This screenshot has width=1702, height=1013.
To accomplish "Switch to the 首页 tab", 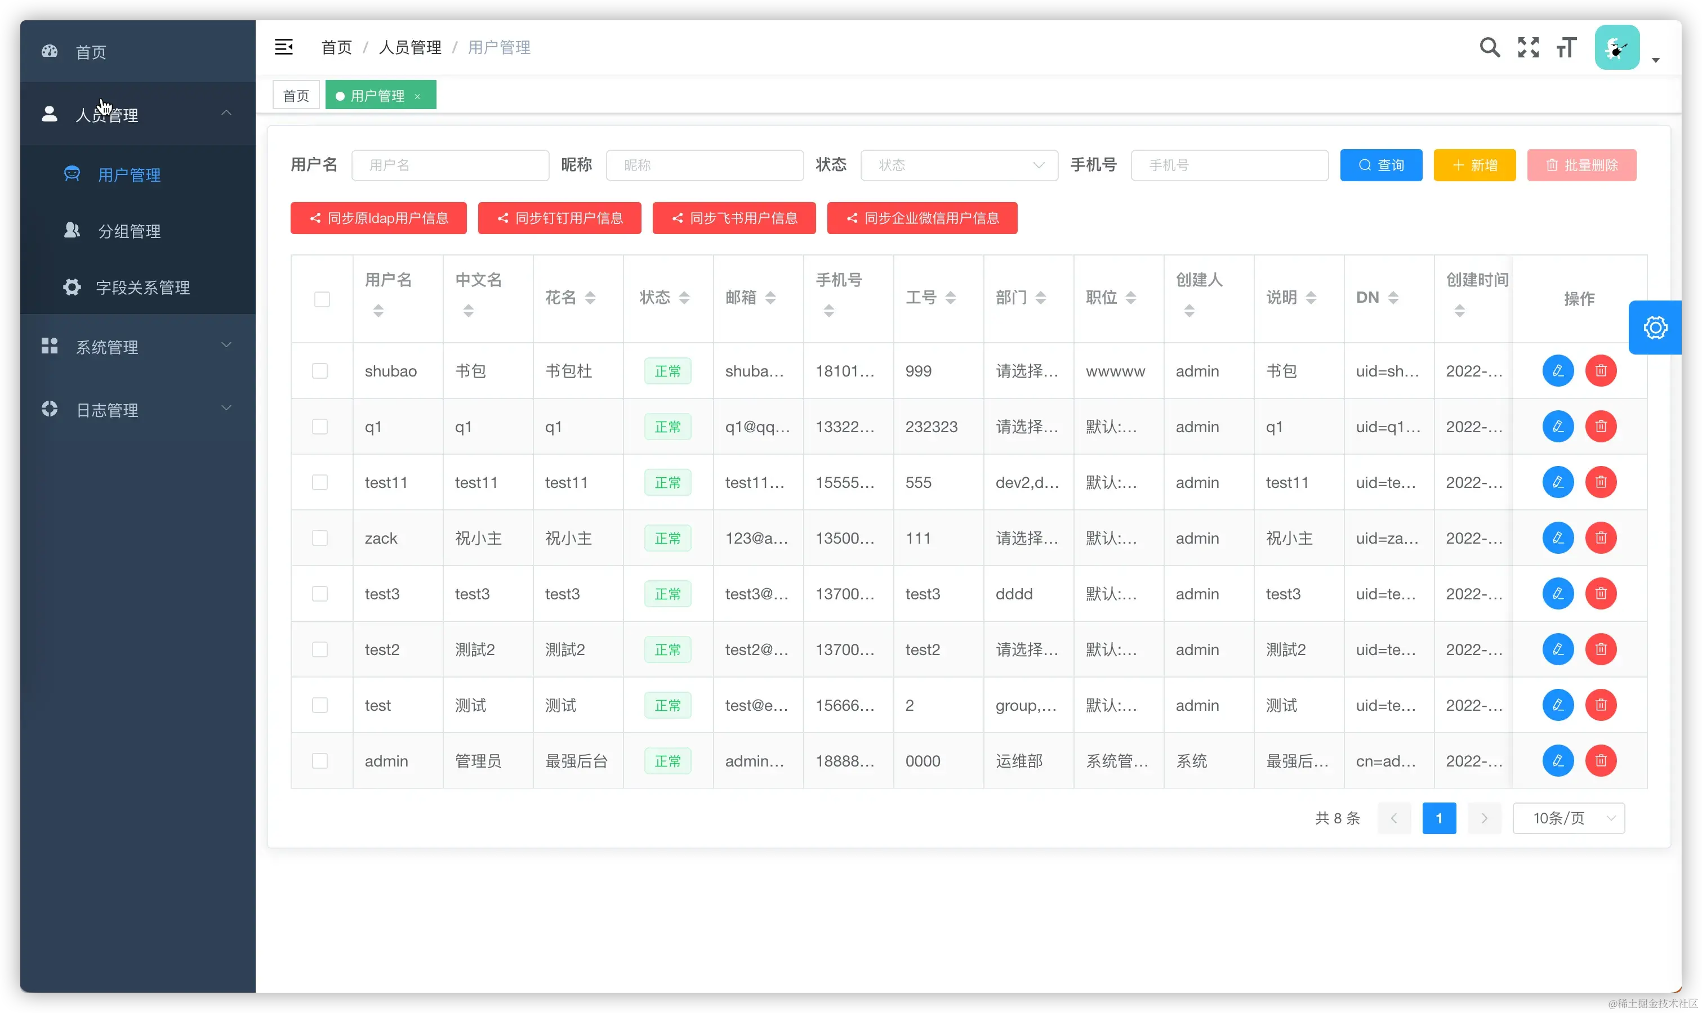I will pos(296,96).
